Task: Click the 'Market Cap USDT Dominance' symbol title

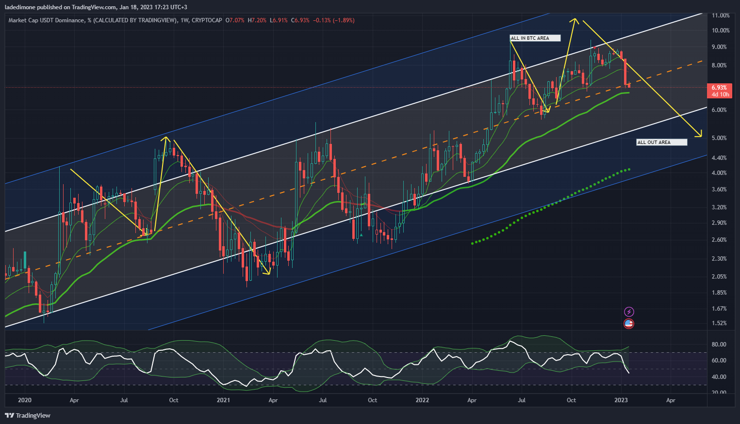Action: point(47,20)
